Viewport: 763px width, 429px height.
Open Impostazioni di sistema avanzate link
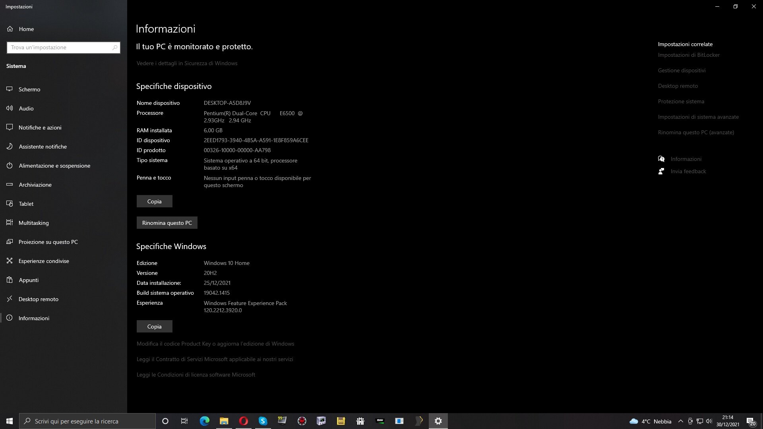click(x=698, y=117)
